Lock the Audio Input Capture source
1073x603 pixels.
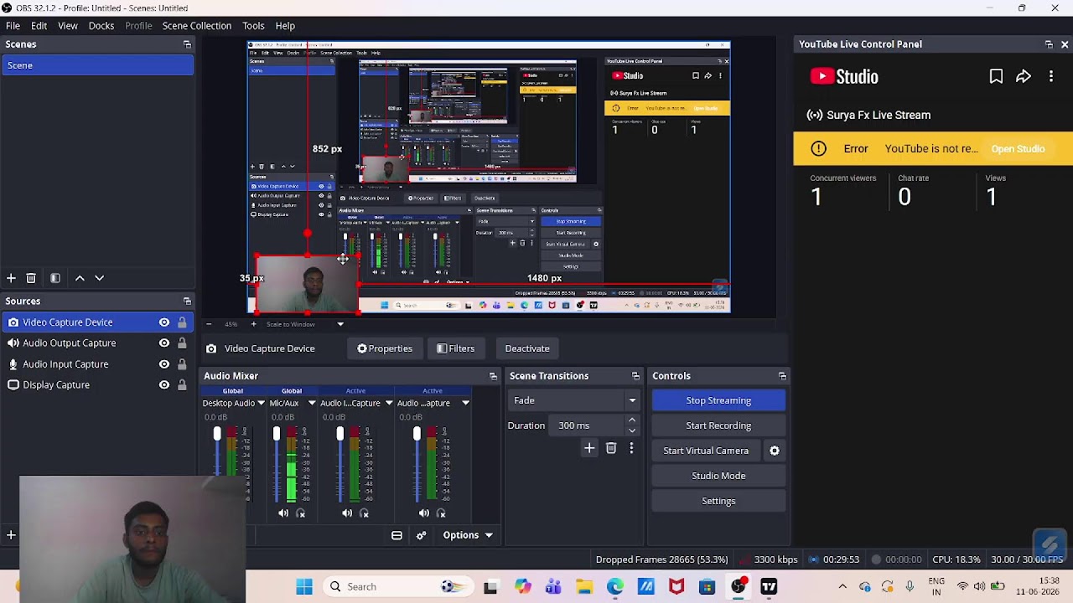tap(182, 364)
